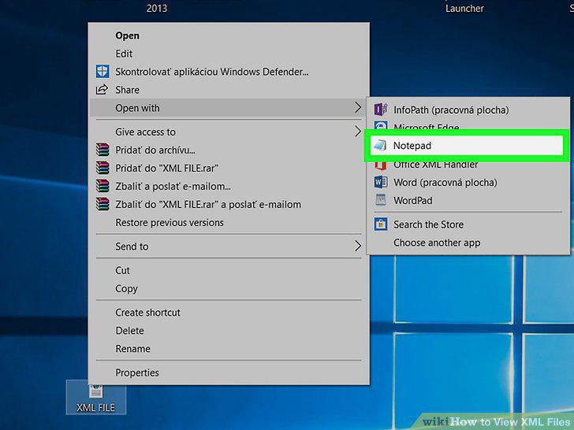Expand the Give access to arrow

tap(358, 132)
